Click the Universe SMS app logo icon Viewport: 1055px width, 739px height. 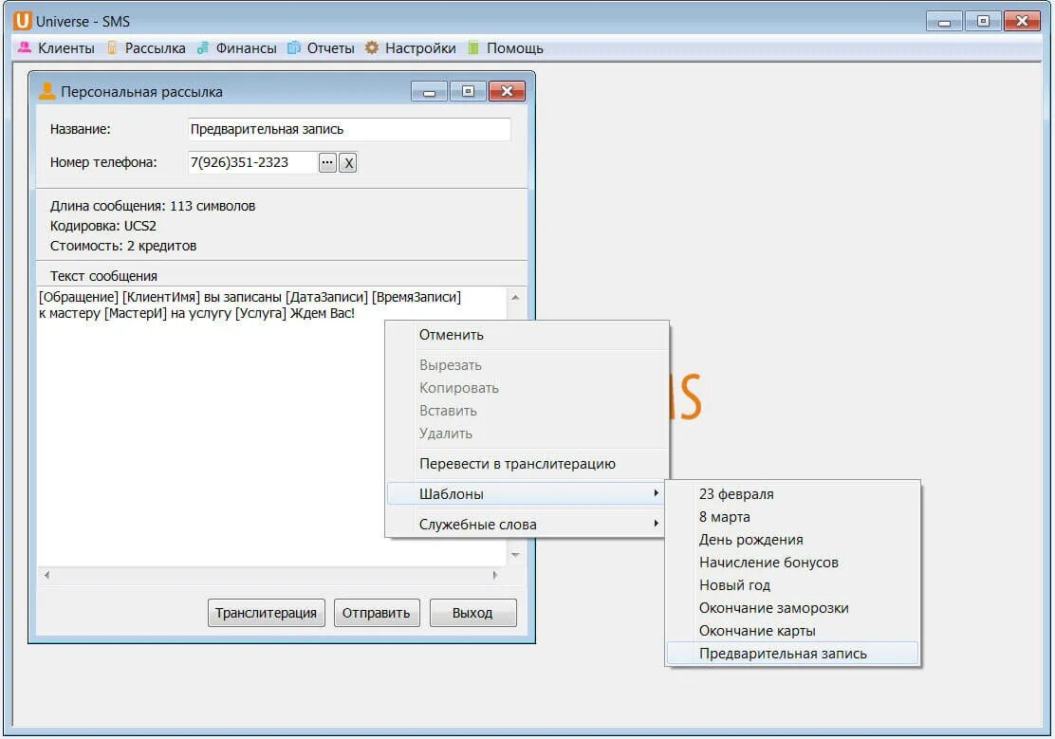(22, 21)
